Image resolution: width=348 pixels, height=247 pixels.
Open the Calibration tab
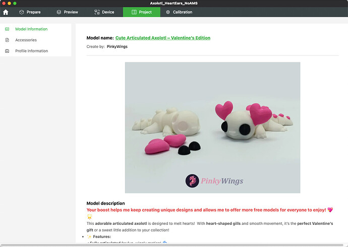pyautogui.click(x=179, y=12)
